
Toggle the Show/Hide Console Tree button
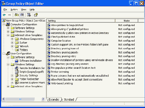tap(22, 15)
